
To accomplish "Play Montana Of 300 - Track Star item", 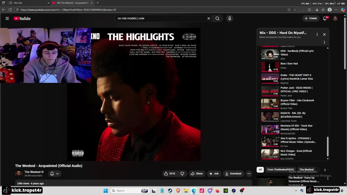I will click(293, 129).
